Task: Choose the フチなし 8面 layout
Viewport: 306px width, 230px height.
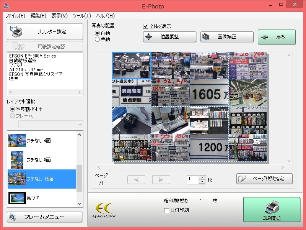Action: (42, 159)
